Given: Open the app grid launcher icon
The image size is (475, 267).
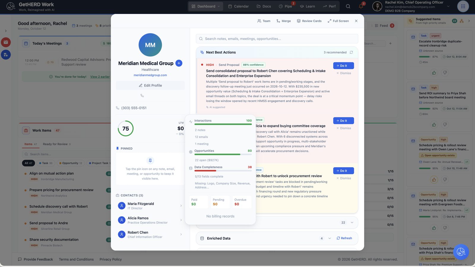Looking at the screenshot, I should pos(463,6).
